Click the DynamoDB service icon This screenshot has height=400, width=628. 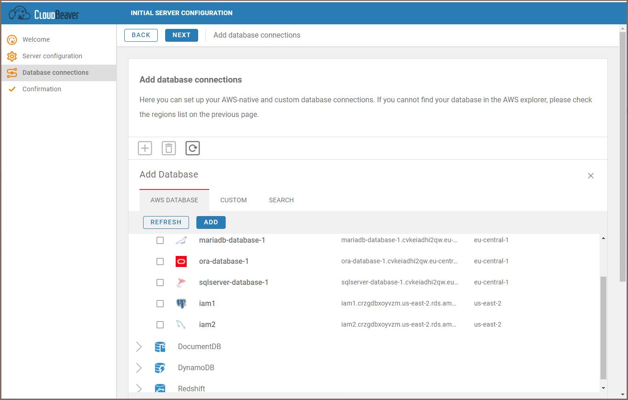(x=160, y=368)
